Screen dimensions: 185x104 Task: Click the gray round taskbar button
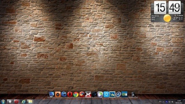[x=10, y=102]
